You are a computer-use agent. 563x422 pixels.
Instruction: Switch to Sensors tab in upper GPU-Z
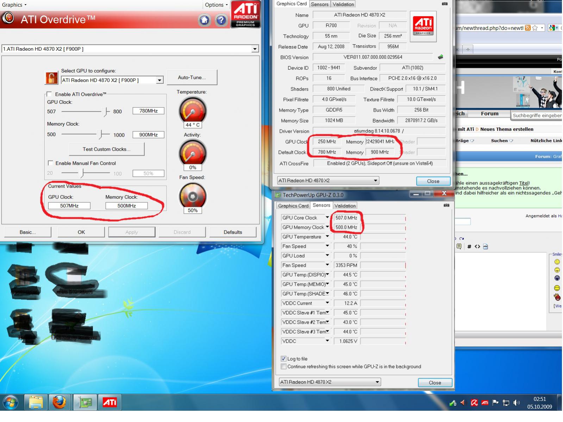320,4
